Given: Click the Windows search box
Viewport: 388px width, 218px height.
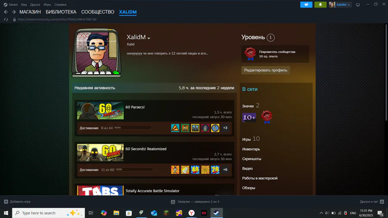Looking at the screenshot, I should click(x=48, y=213).
